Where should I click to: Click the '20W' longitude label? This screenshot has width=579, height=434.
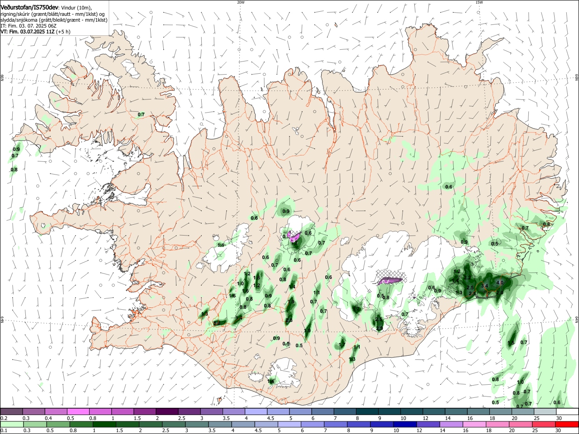(x=241, y=2)
